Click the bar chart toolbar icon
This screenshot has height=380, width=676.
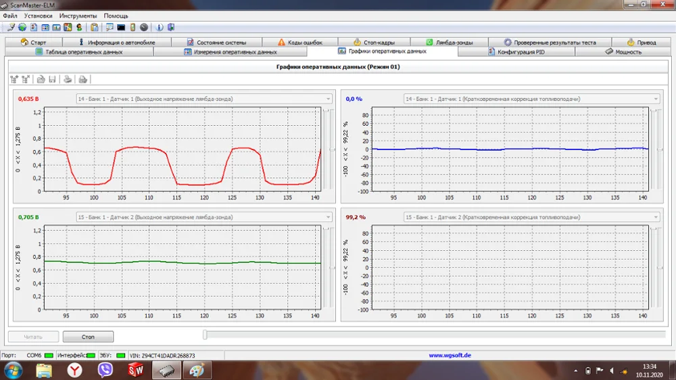pyautogui.click(x=57, y=27)
